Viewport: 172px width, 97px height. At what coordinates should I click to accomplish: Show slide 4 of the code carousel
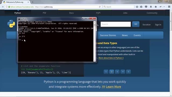(123, 72)
